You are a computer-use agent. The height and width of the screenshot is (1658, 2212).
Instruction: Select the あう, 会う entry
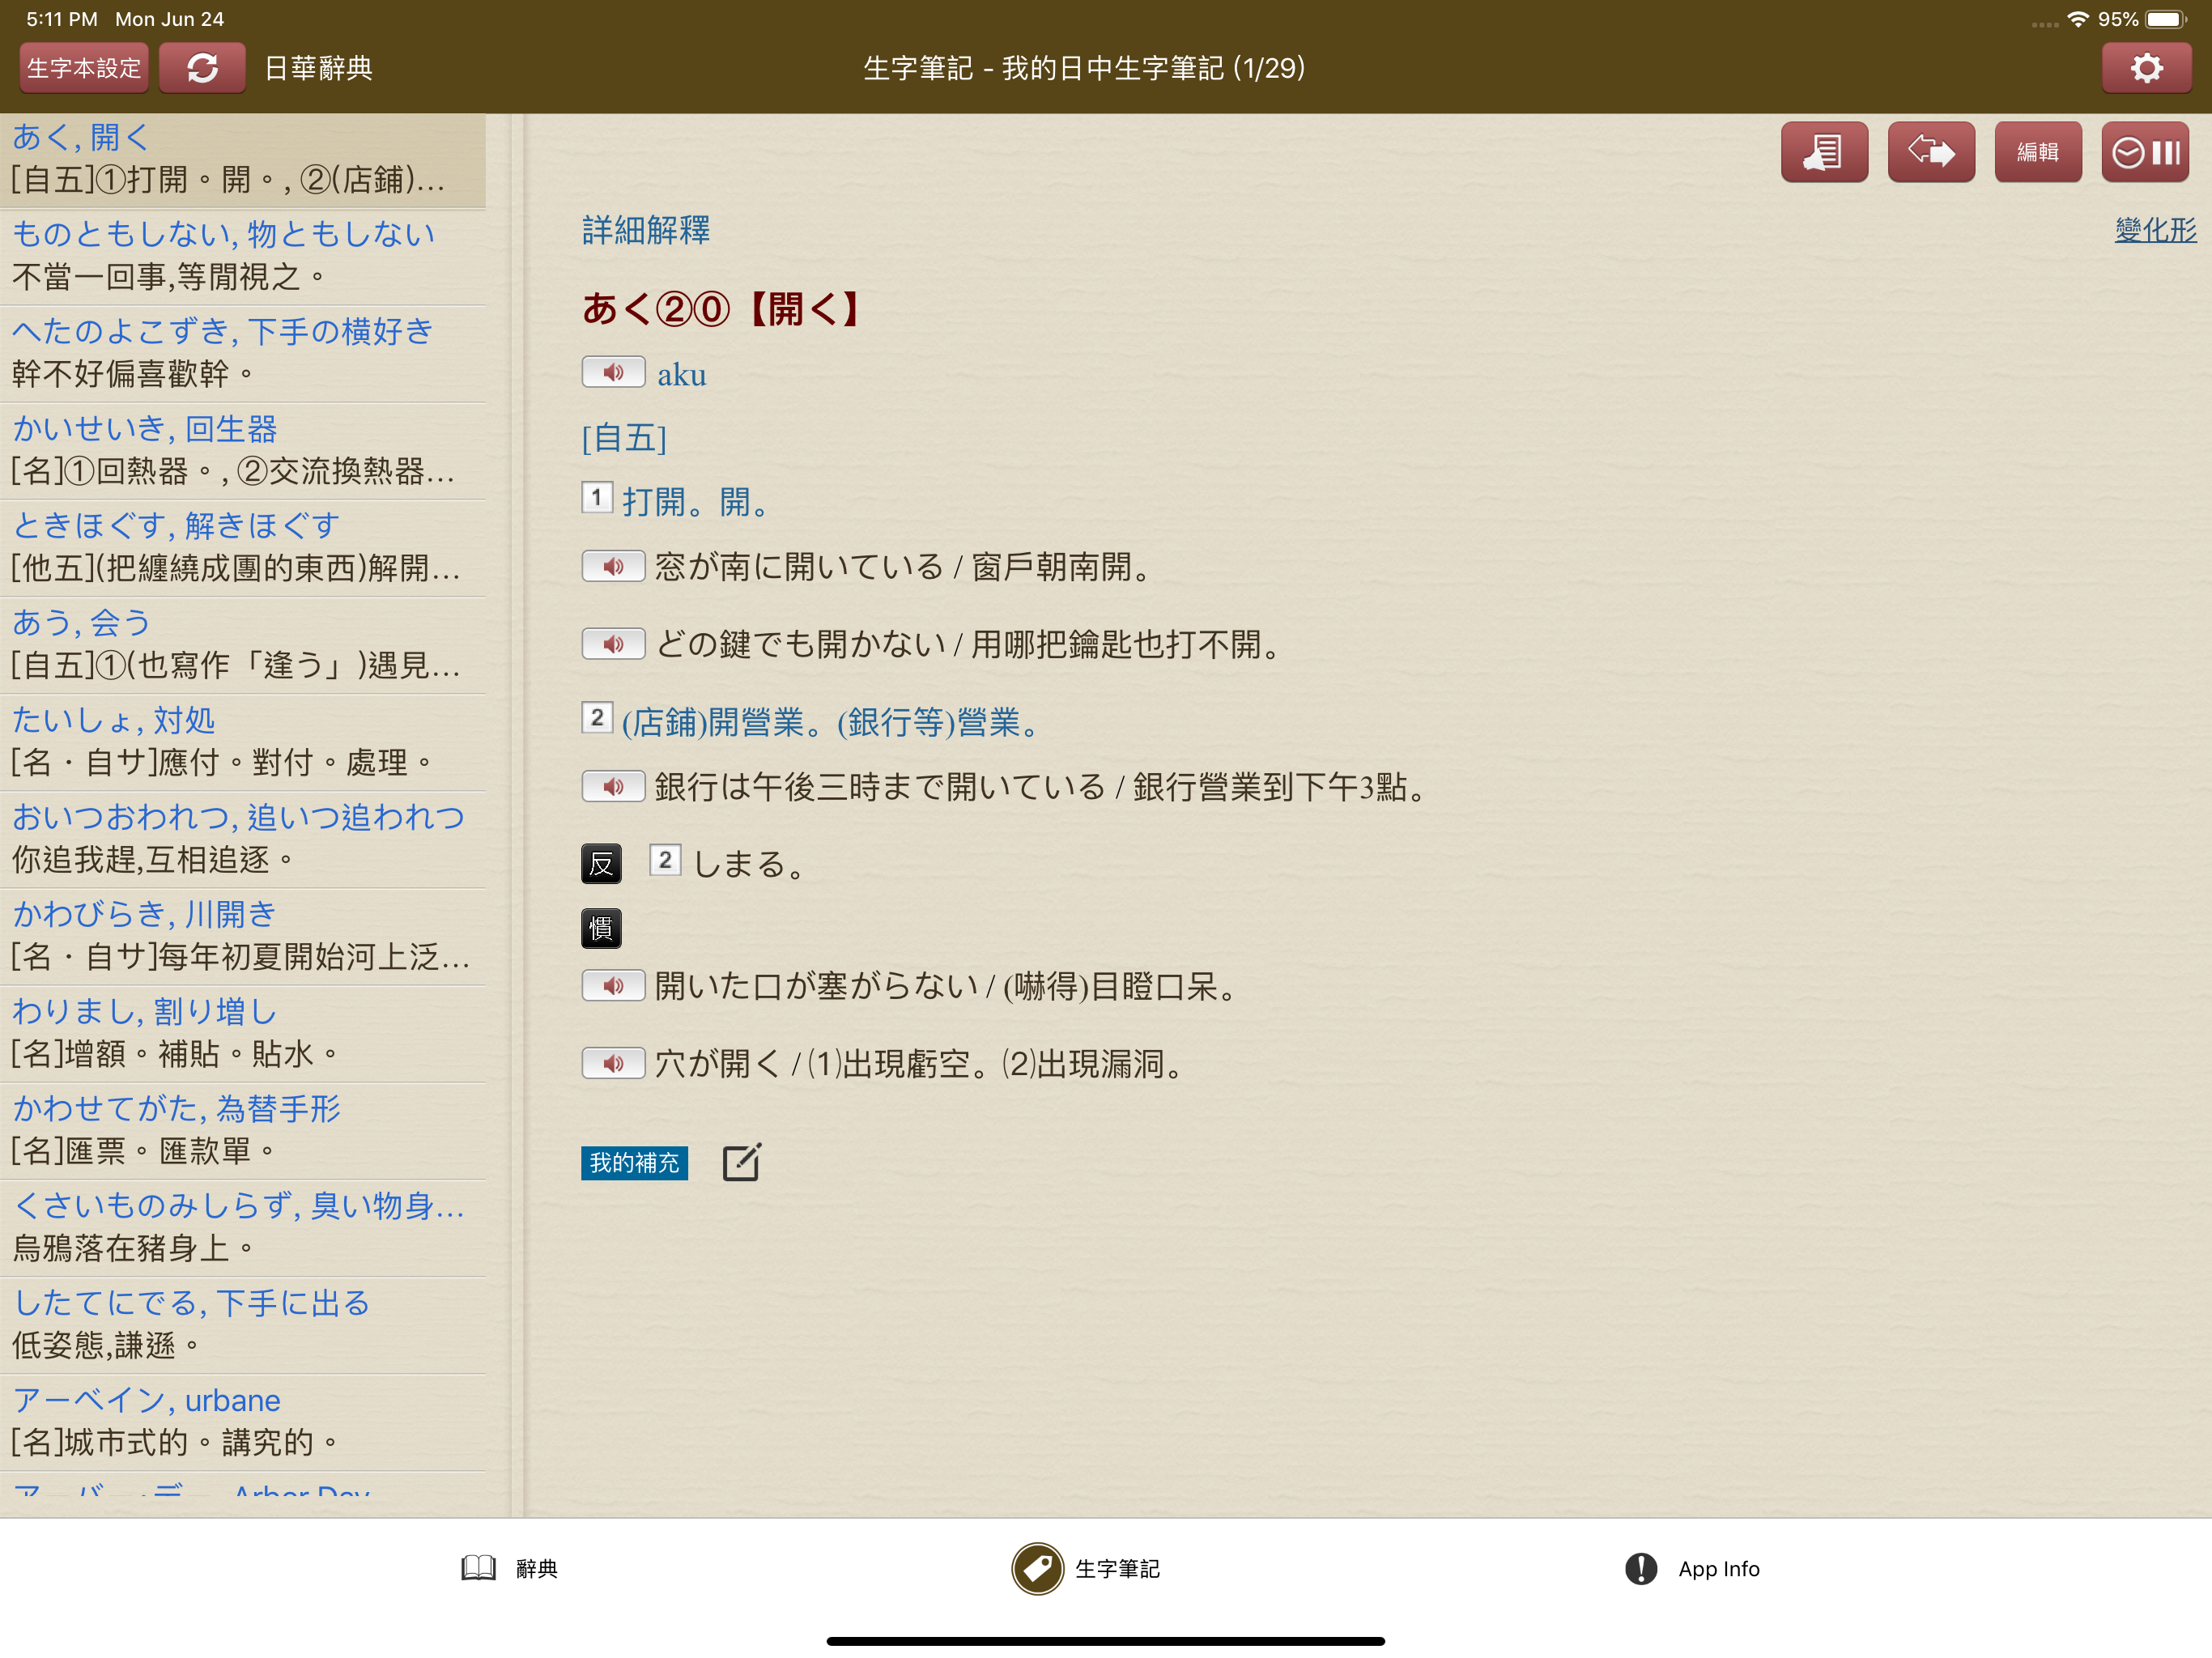click(243, 645)
